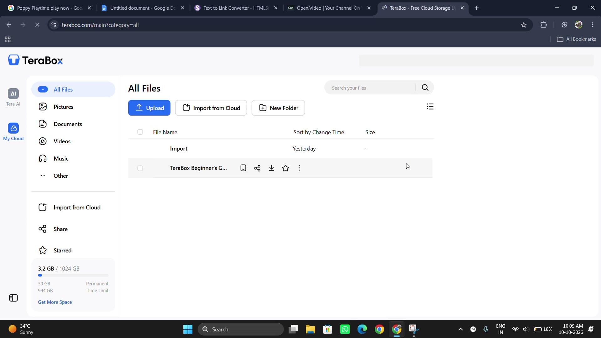Create a New Folder
Screen dimensions: 601x338
coord(278,108)
